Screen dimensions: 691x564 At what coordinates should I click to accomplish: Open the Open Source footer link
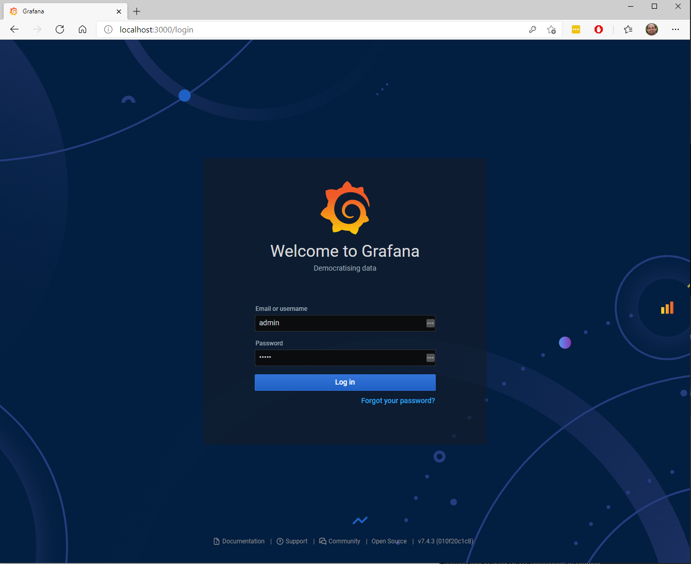(389, 541)
